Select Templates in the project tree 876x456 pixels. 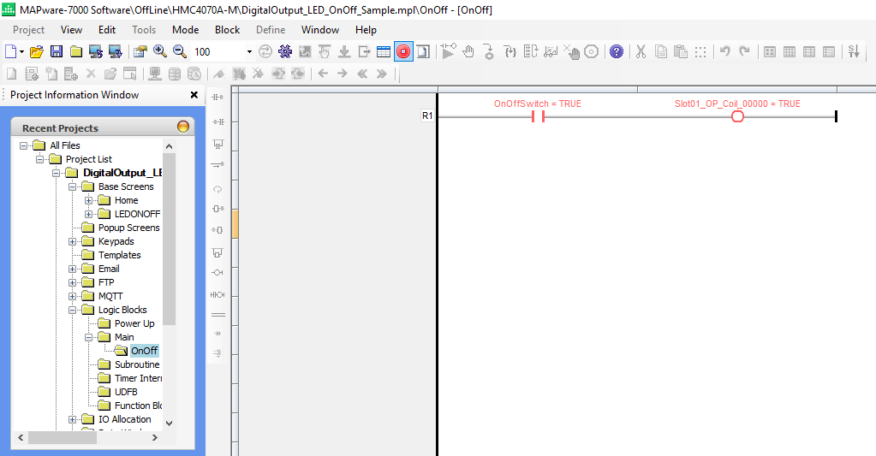[120, 255]
